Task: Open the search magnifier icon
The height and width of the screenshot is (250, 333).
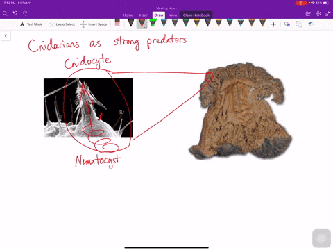Action: pos(5,14)
